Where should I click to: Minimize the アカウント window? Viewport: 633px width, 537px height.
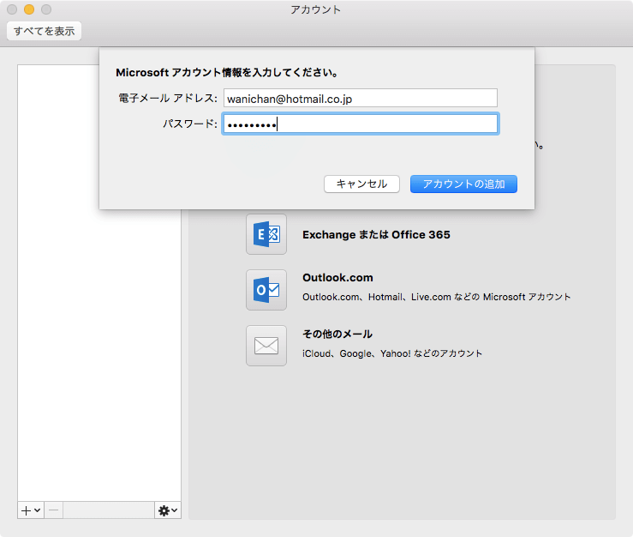pyautogui.click(x=29, y=9)
